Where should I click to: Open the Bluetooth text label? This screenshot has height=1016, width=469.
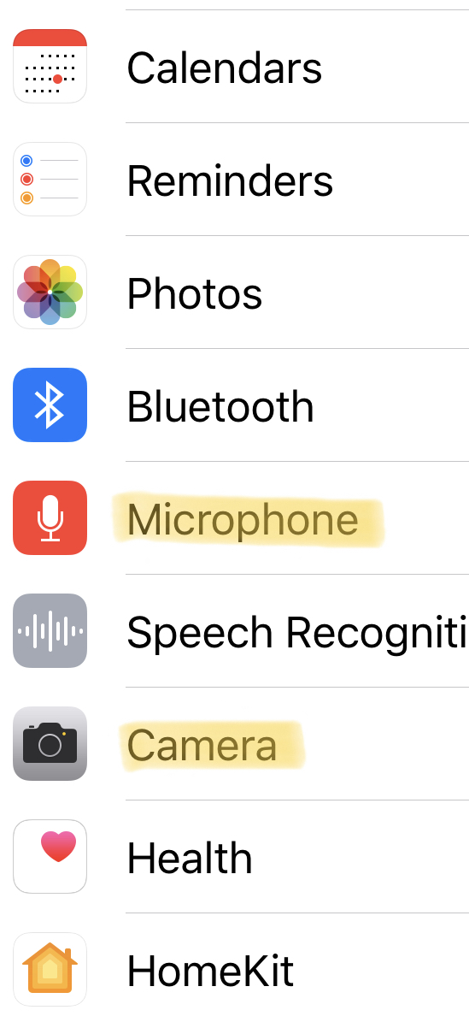click(220, 406)
